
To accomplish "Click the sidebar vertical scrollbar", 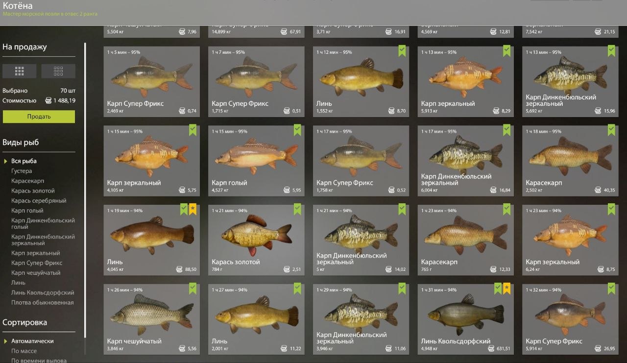I will tap(85, 190).
